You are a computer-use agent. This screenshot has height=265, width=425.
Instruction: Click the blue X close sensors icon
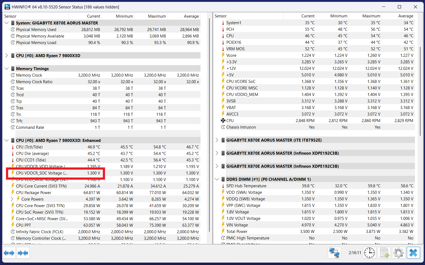coord(413,253)
